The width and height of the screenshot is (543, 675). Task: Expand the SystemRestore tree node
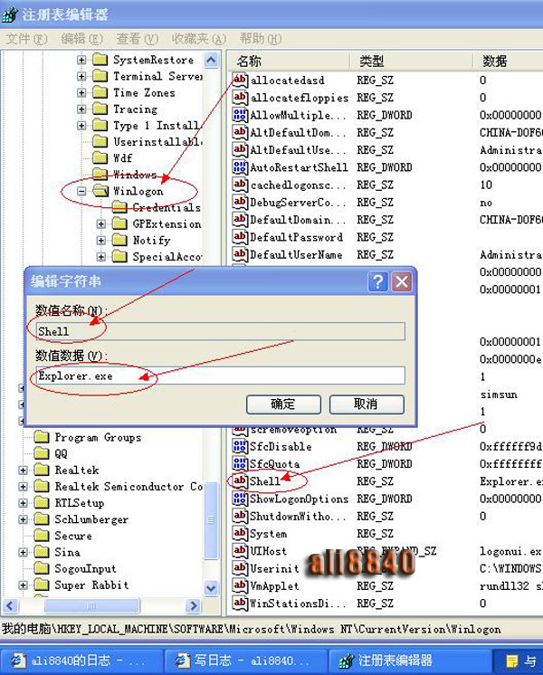click(x=81, y=61)
